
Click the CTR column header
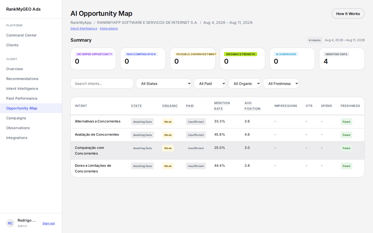[x=309, y=106]
